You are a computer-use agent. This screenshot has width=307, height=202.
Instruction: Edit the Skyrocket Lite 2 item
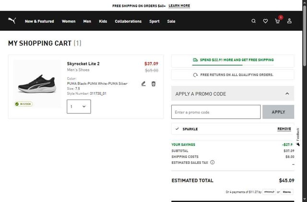143,84
